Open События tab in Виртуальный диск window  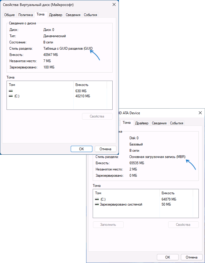click(90, 15)
